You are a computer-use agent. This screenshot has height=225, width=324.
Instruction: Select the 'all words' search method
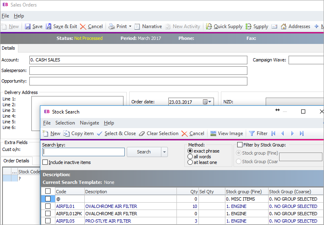click(190, 157)
